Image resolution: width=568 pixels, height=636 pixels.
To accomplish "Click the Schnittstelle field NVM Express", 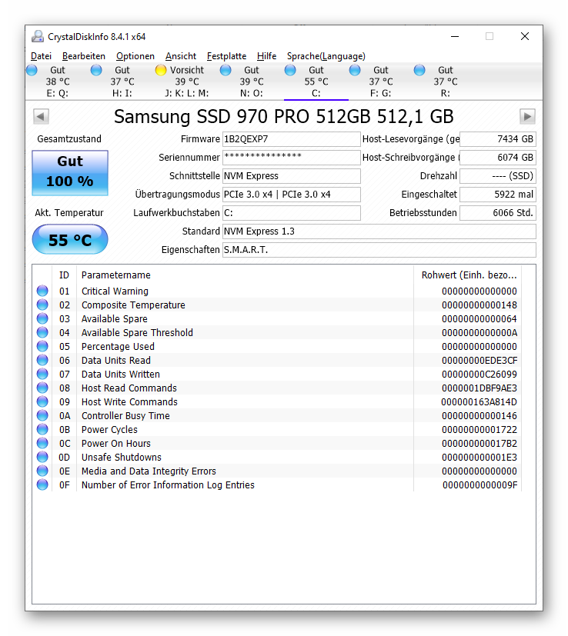I will [291, 176].
